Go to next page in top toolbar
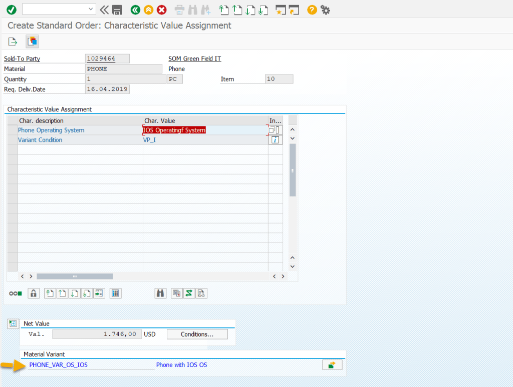513x387 pixels. tap(250, 10)
